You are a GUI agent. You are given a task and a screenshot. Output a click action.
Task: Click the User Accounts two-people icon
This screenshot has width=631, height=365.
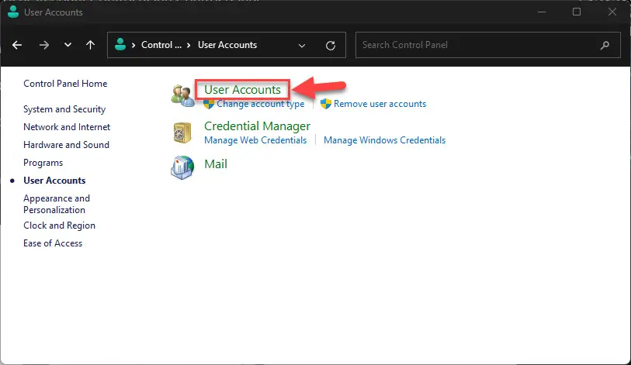pos(182,95)
